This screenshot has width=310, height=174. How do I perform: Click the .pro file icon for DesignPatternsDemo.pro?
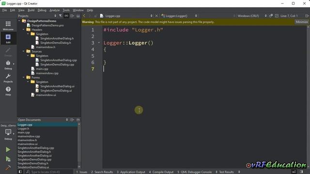pos(29,25)
